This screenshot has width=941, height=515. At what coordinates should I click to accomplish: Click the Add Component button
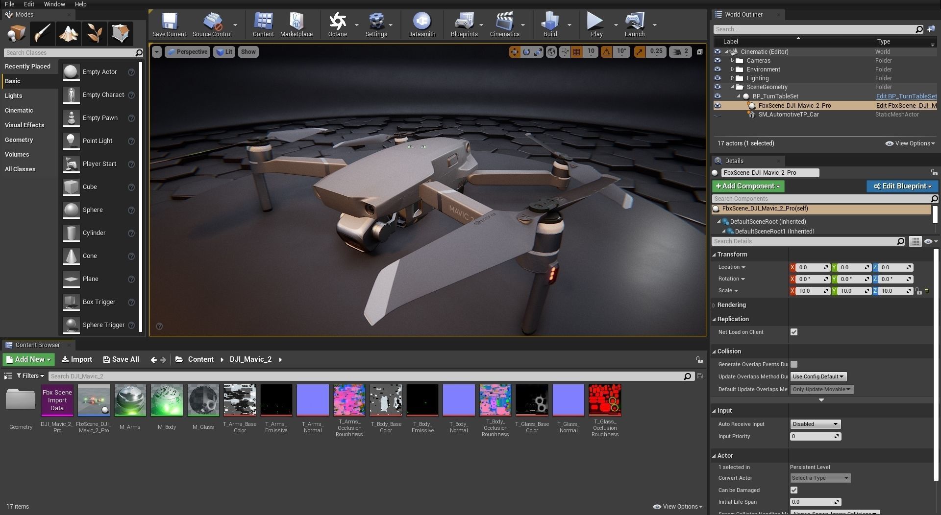coord(748,186)
